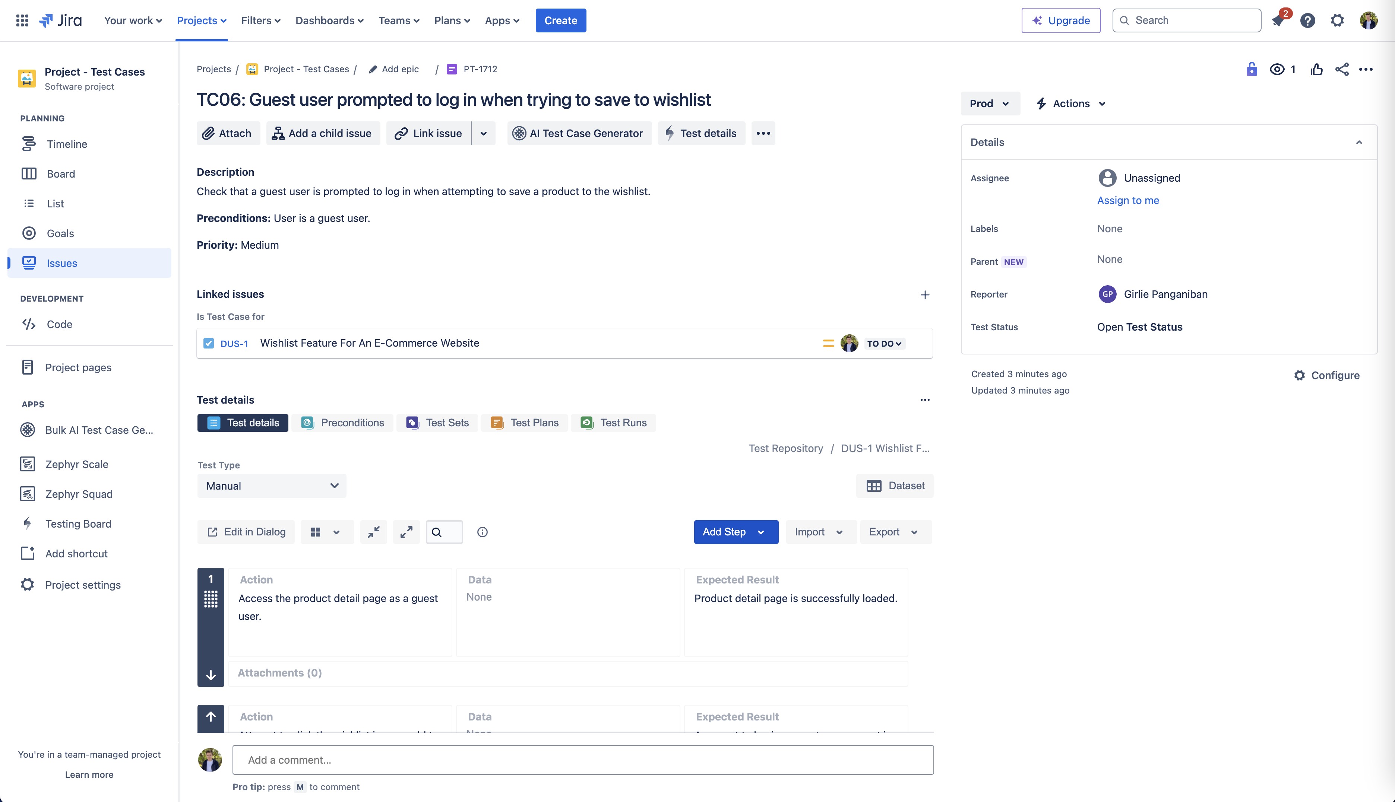Viewport: 1395px width, 802px height.
Task: Change status using the TO DO dropdown
Action: point(883,343)
